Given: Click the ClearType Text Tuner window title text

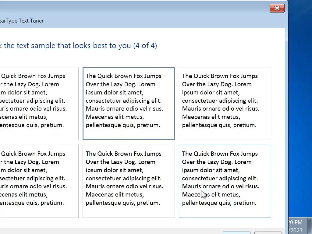Looking at the screenshot, I should click(22, 21).
